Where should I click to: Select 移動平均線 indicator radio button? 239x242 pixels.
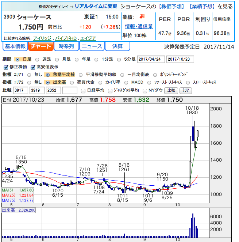coord(48,75)
